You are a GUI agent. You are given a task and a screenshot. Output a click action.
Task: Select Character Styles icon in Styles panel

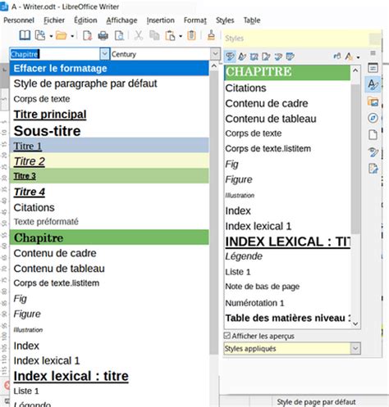coord(242,57)
